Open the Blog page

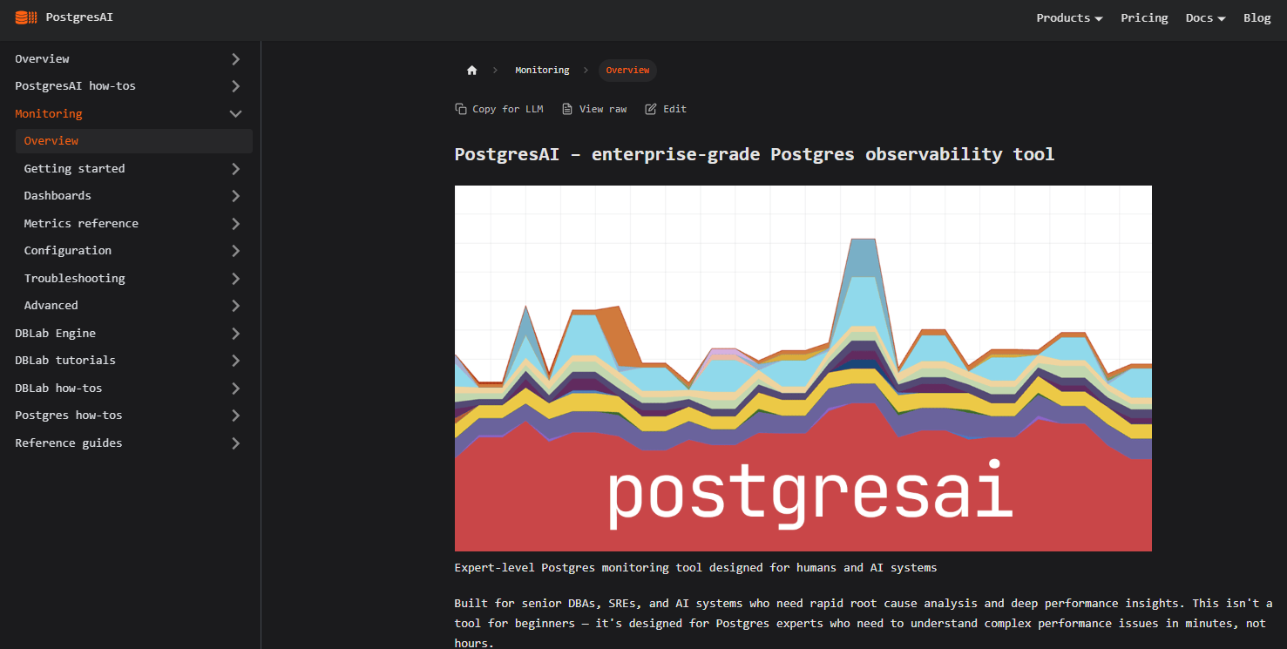tap(1257, 18)
